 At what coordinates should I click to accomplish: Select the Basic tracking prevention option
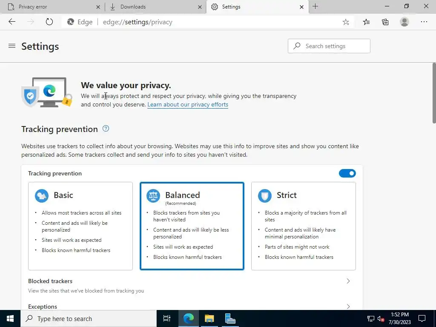[80, 226]
